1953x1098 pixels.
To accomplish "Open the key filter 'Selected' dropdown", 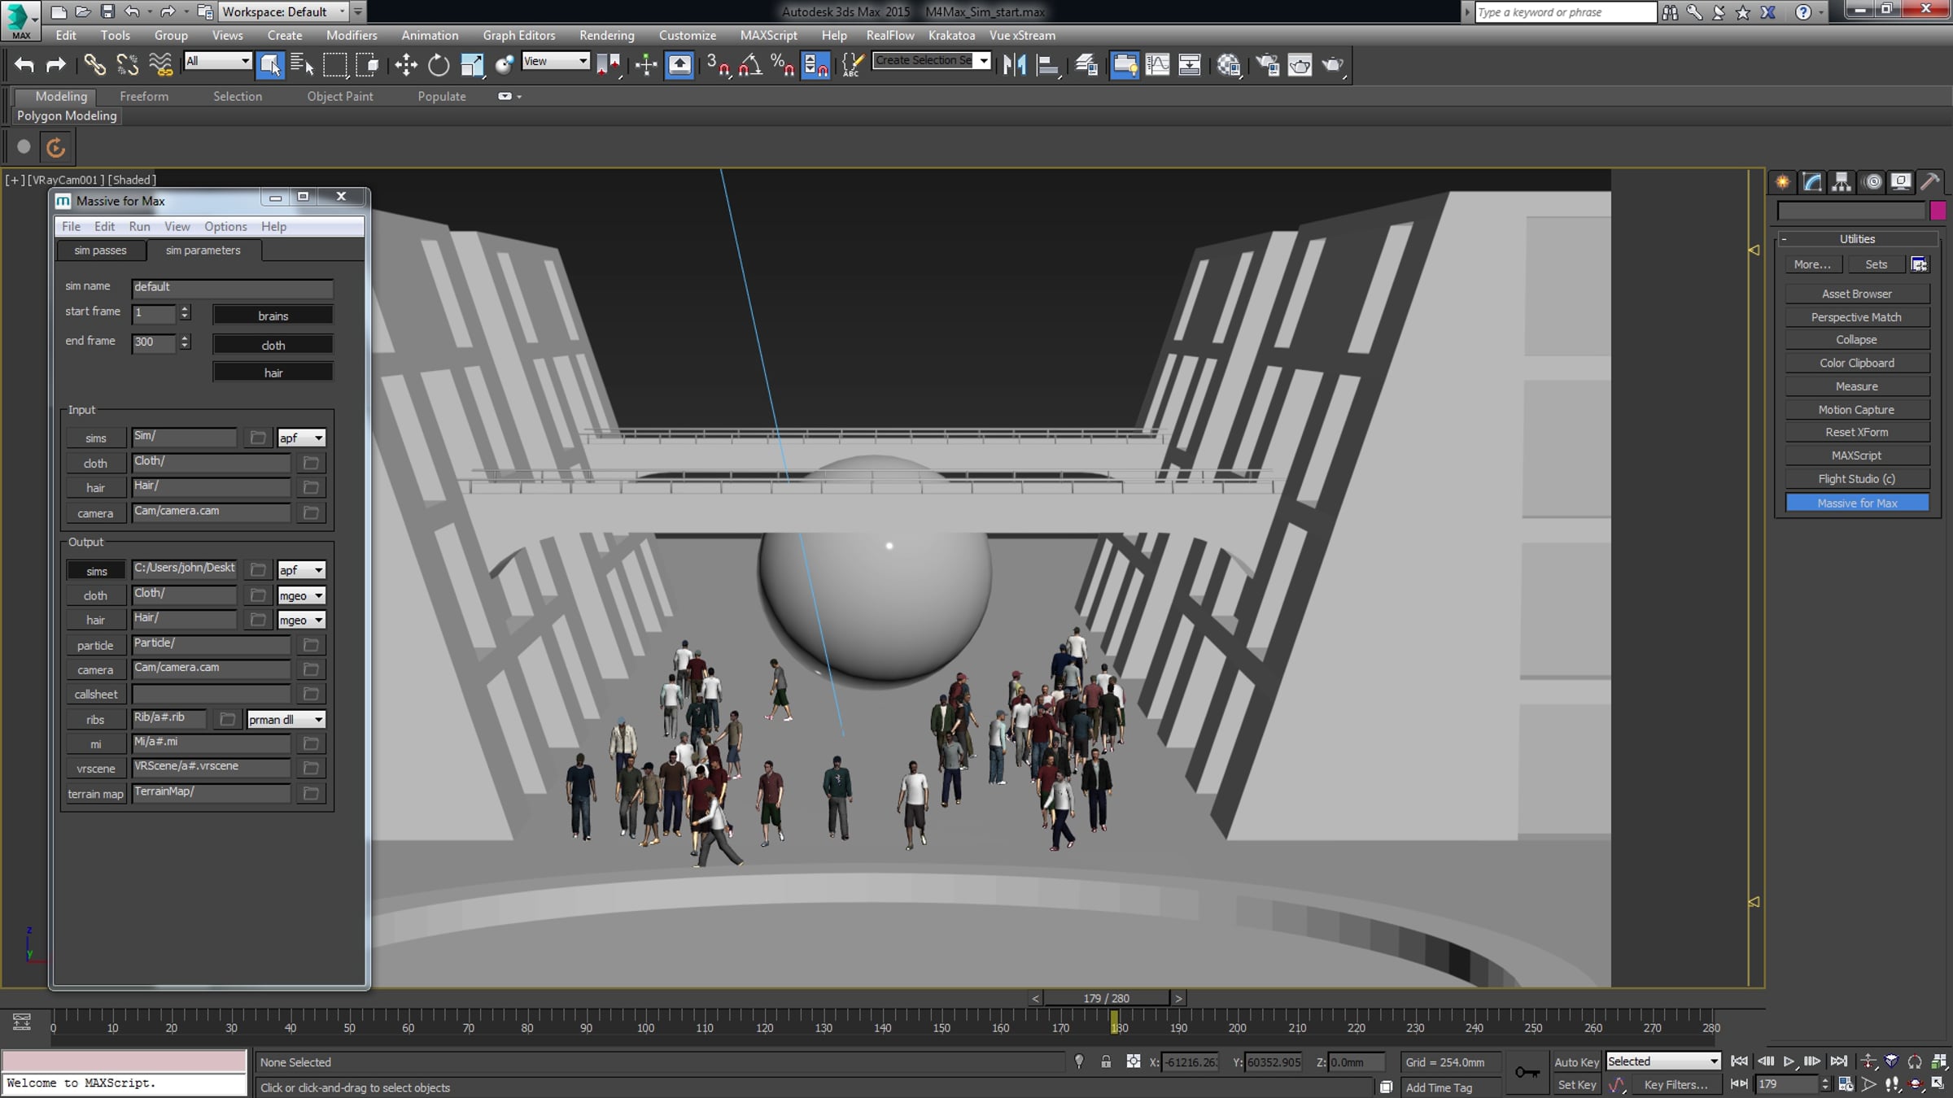I will coord(1663,1061).
